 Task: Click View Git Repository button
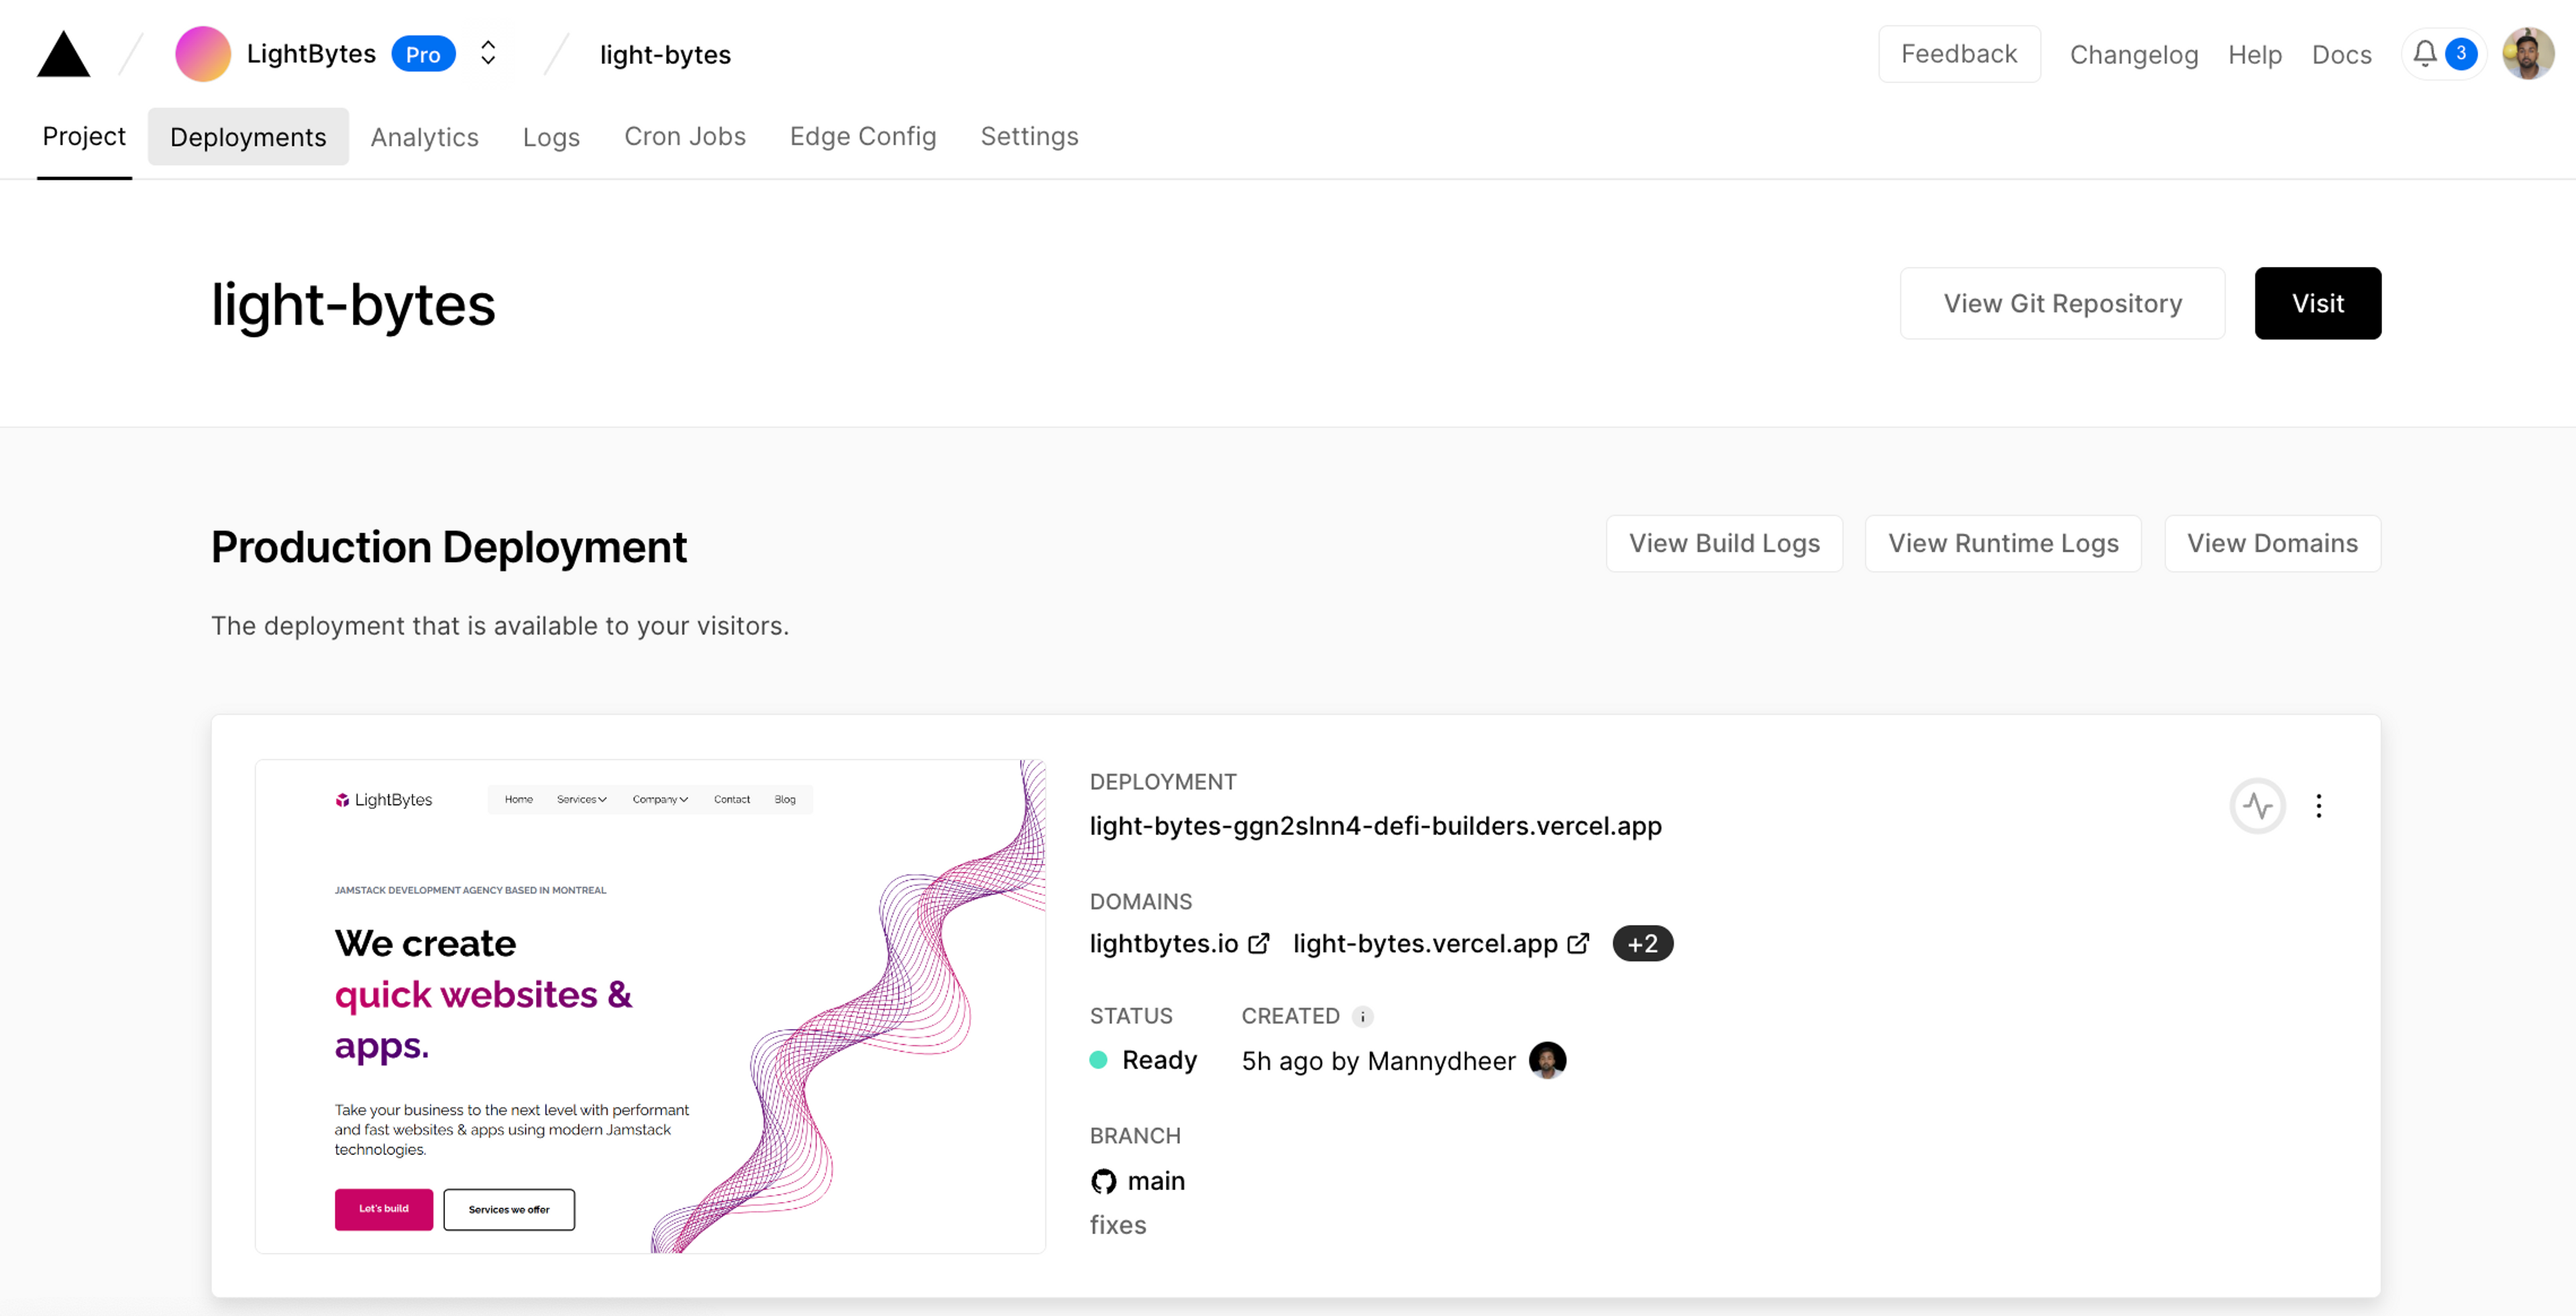[x=2062, y=303]
